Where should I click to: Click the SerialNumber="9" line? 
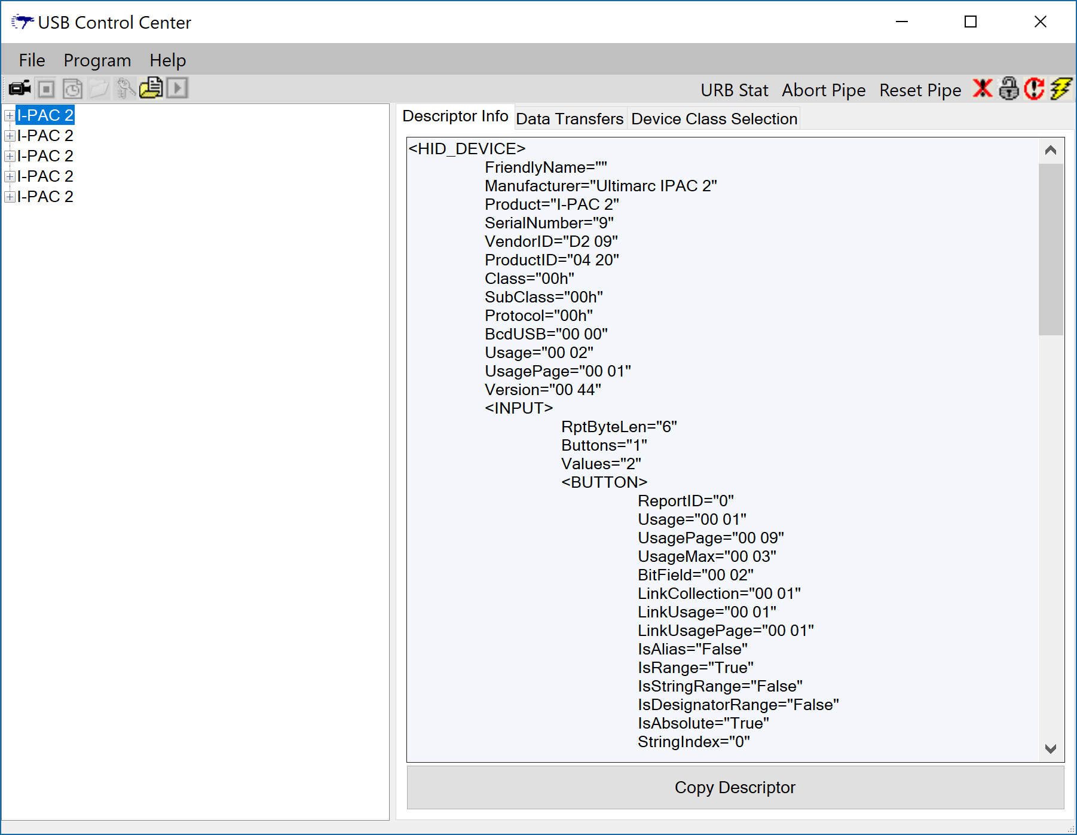pyautogui.click(x=549, y=223)
